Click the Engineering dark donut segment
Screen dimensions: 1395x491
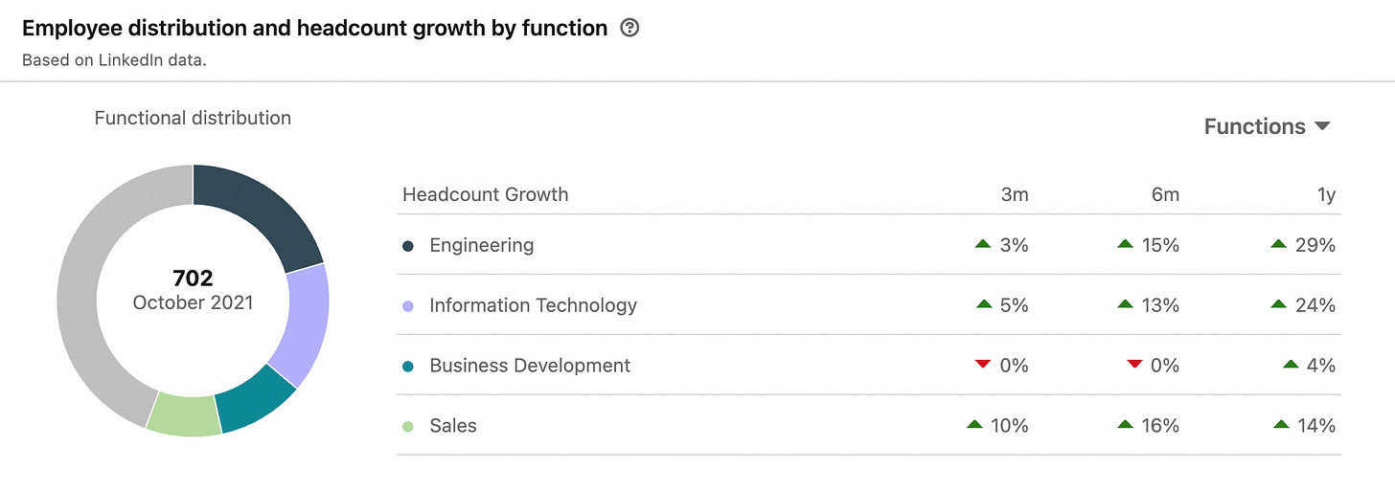[261, 212]
